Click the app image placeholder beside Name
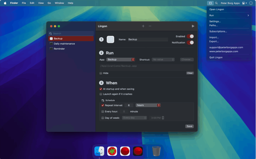This screenshot has width=256, height=159. point(110,39)
